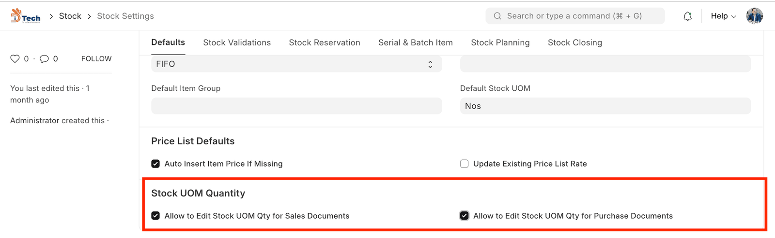Toggle Allow Edit Stock UOM Qty for Sales
The height and width of the screenshot is (238, 775).
155,216
